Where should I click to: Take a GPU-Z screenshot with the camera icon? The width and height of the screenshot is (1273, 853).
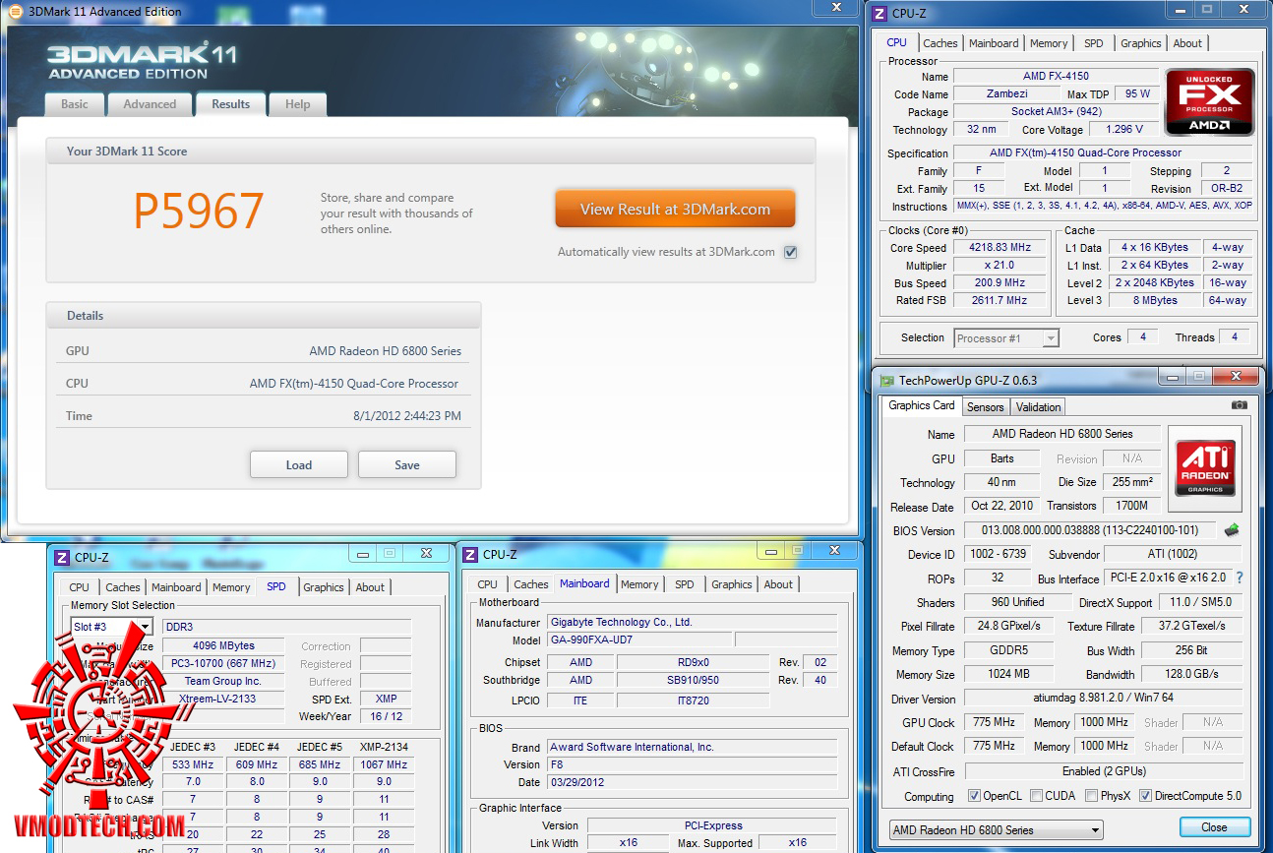[x=1240, y=405]
